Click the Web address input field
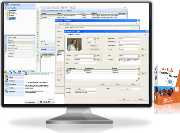Image resolution: width=180 pixels, height=133 pixels. pos(129,89)
